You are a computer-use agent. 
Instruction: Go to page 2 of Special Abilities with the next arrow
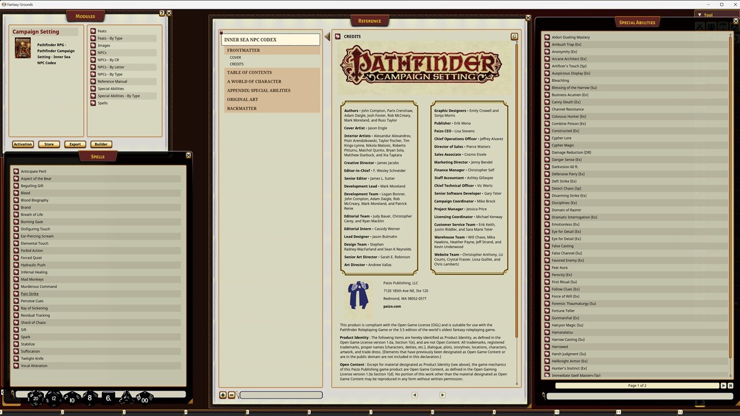pyautogui.click(x=724, y=385)
